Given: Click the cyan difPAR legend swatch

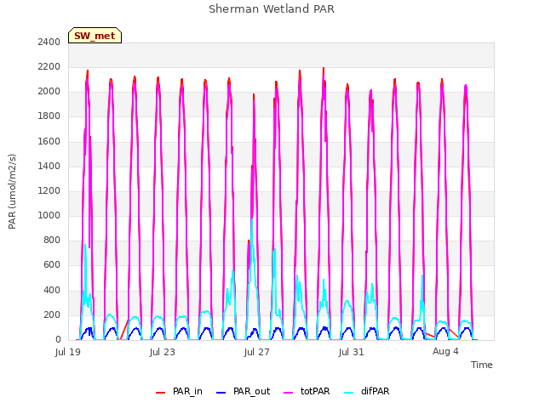Looking at the screenshot, I should click(x=348, y=393).
